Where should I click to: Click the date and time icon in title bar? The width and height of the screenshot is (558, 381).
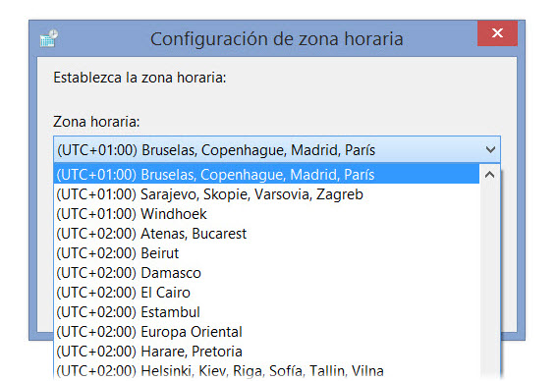click(x=49, y=38)
